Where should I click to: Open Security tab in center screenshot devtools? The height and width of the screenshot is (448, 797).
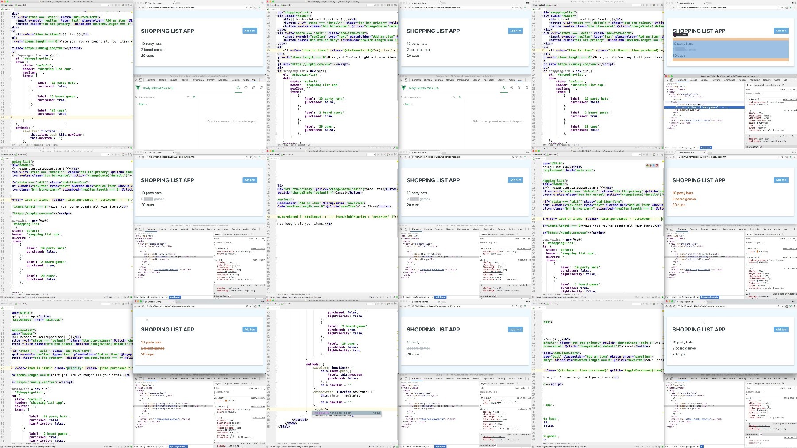click(x=501, y=229)
